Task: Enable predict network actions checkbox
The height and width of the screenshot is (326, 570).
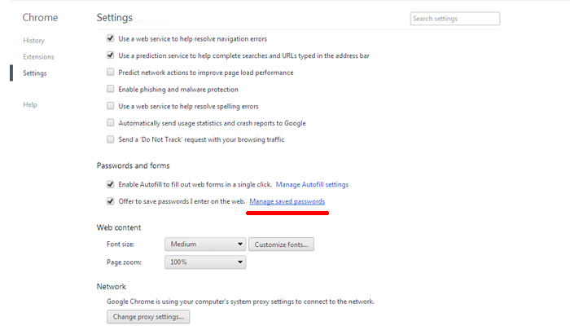Action: (x=110, y=72)
